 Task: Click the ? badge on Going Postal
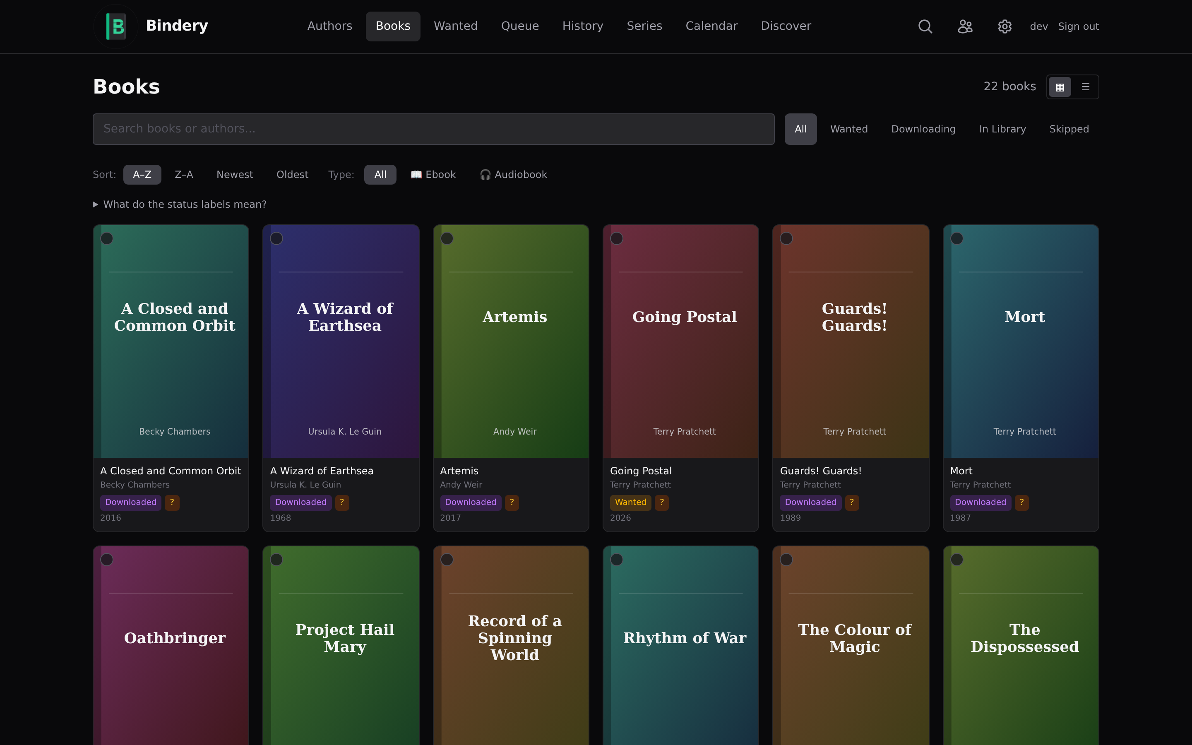click(x=661, y=502)
